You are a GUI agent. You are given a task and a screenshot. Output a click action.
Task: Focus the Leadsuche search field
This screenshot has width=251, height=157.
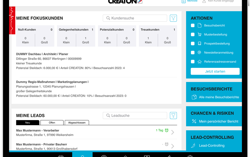pos(135,115)
